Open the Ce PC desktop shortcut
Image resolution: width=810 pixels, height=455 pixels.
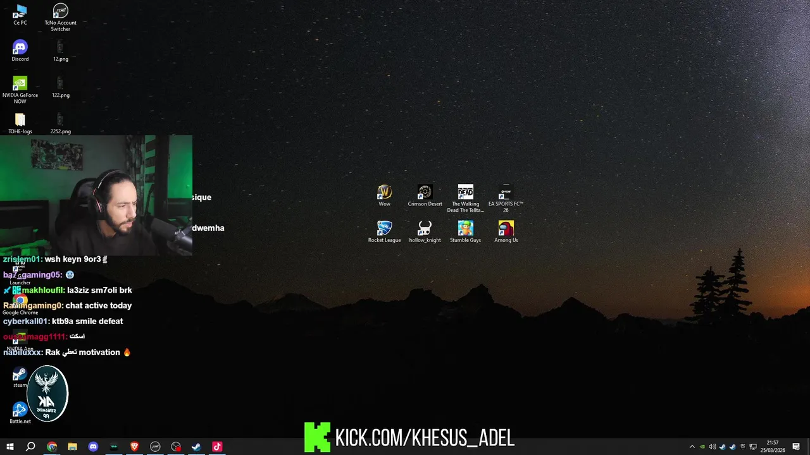(x=20, y=15)
